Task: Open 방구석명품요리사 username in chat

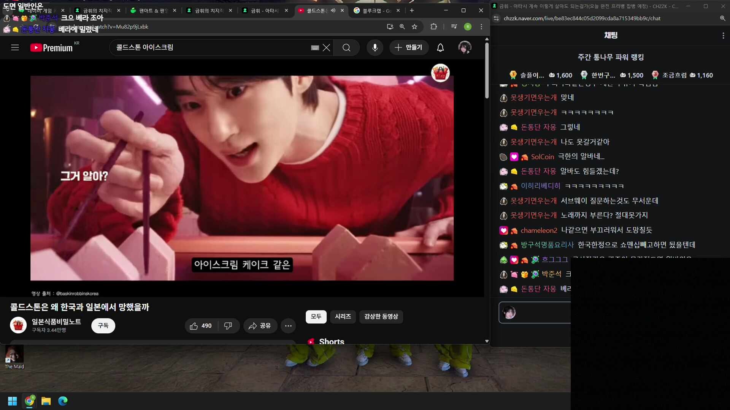Action: click(x=547, y=245)
